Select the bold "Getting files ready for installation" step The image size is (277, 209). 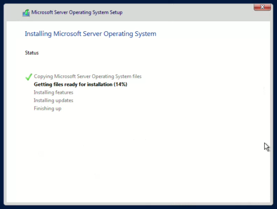tap(80, 85)
